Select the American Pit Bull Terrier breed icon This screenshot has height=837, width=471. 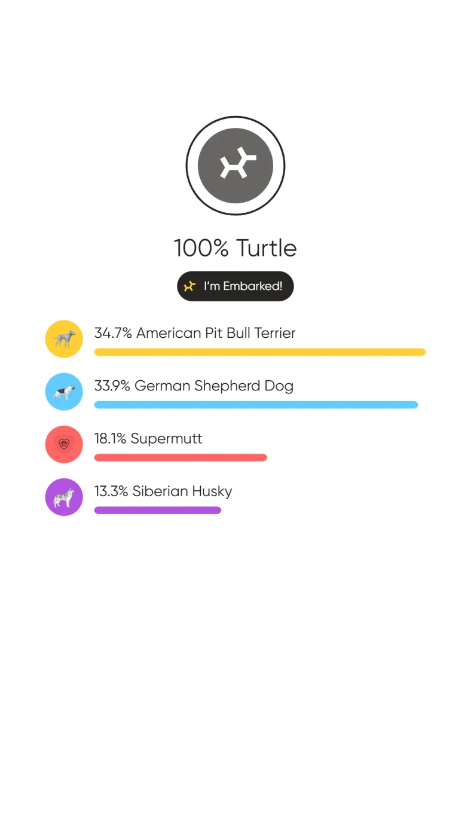point(64,339)
